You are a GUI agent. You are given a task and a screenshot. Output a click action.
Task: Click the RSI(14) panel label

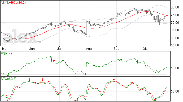pos(6,54)
